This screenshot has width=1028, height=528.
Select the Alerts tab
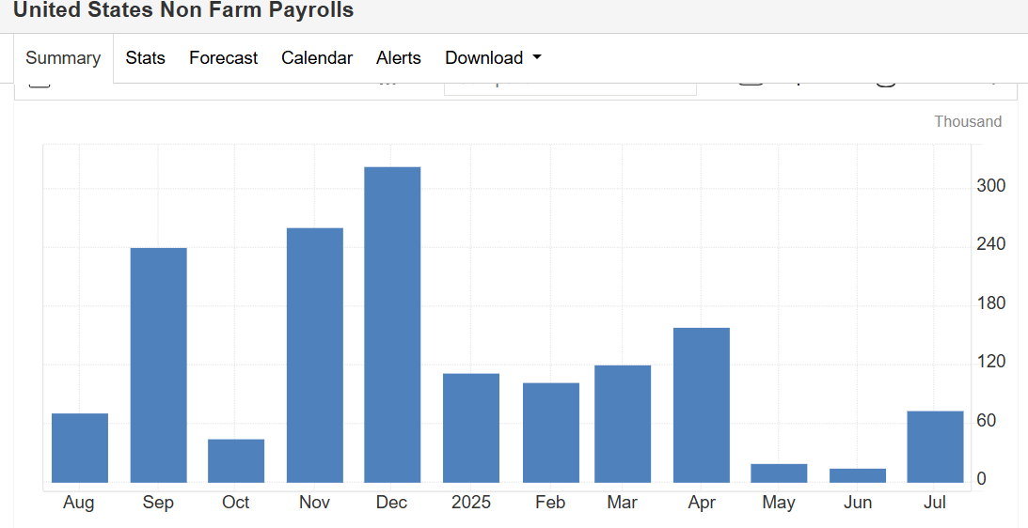(399, 58)
